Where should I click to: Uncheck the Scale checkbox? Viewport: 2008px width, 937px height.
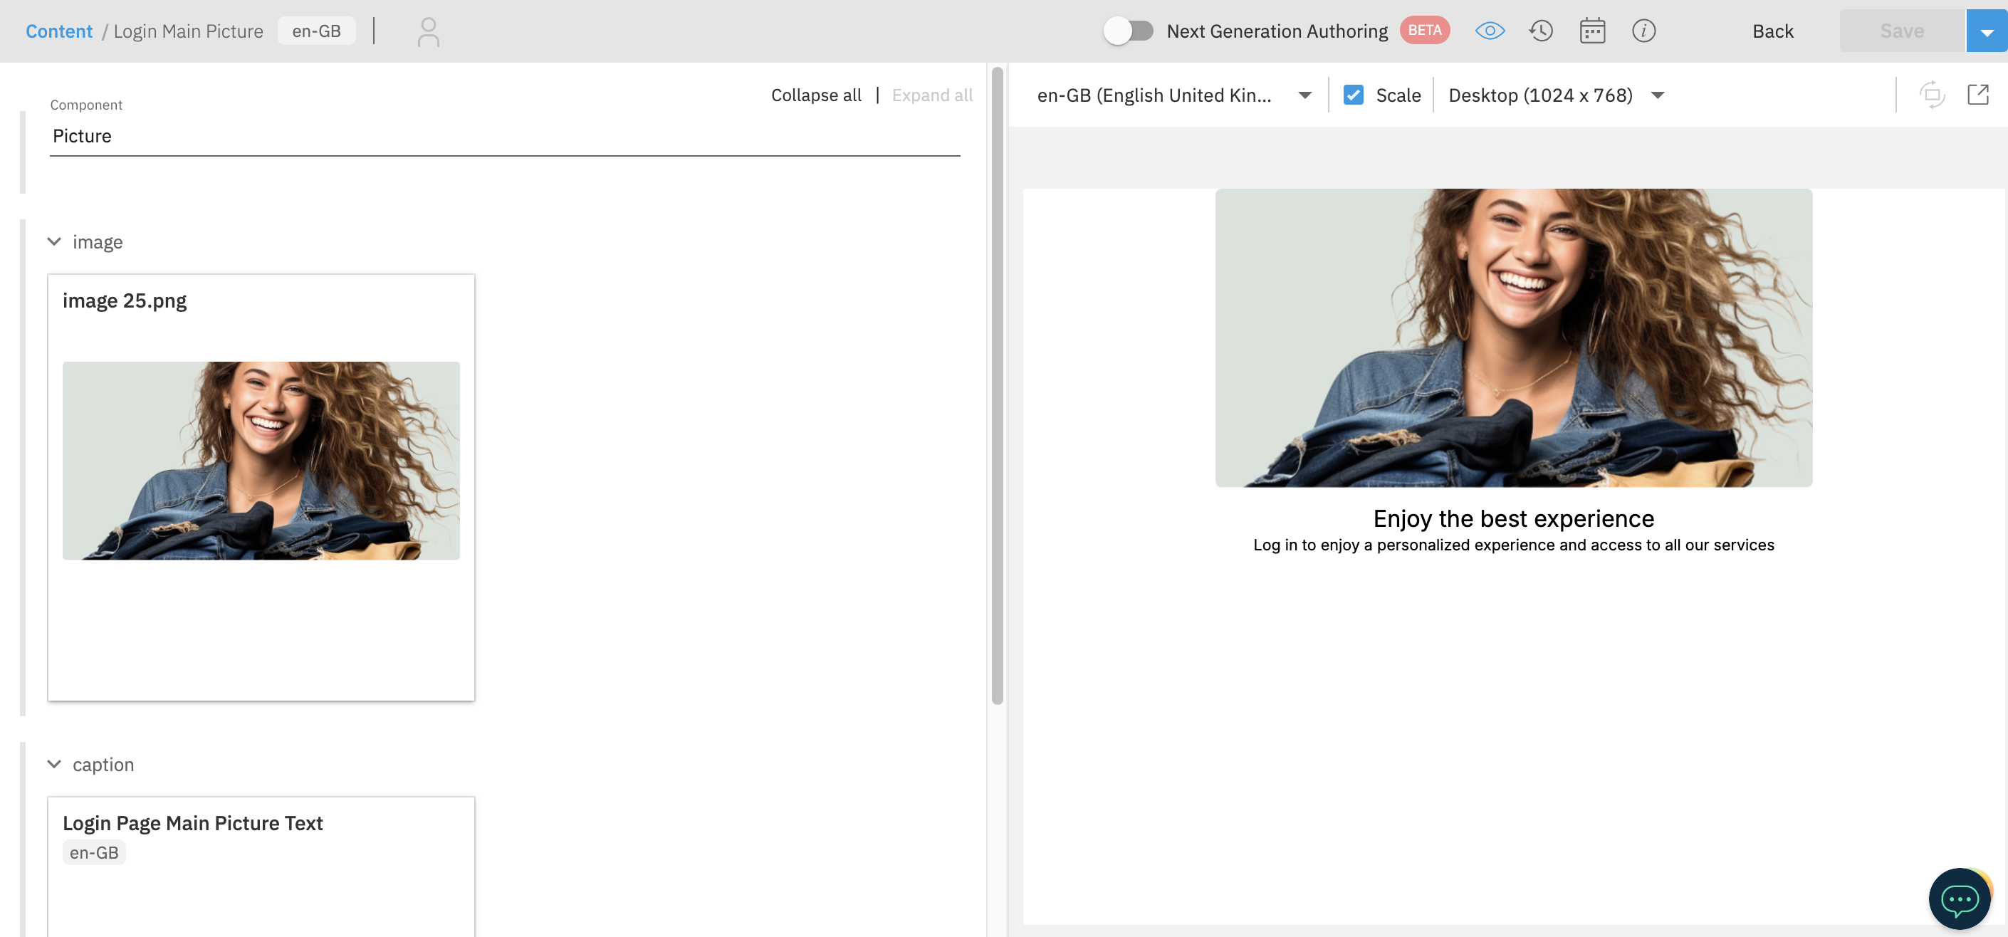[x=1353, y=95]
